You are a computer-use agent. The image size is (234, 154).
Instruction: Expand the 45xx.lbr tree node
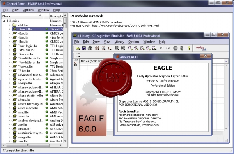tap(9, 42)
